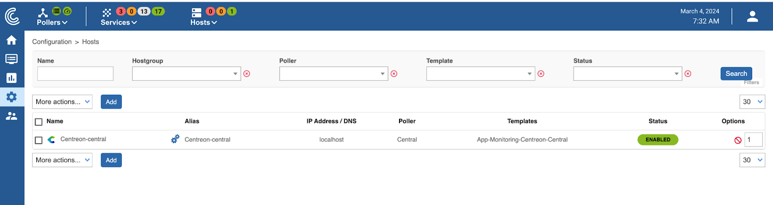Image resolution: width=773 pixels, height=205 pixels.
Task: Click the pollers latency status icon
Action: pyautogui.click(x=67, y=11)
